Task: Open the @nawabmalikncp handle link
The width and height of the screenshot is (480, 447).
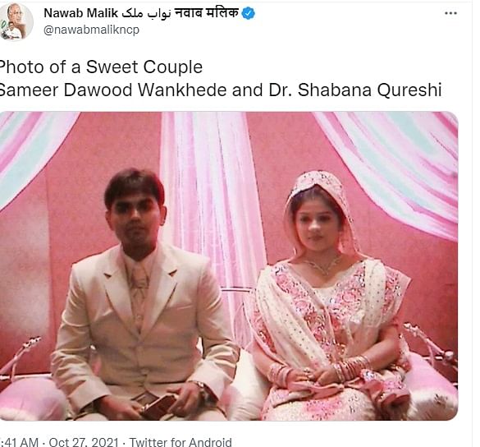Action: click(x=92, y=30)
